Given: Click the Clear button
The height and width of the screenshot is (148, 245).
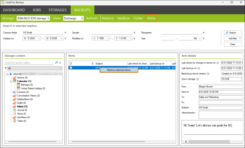Looking at the screenshot, I should pos(233,44).
